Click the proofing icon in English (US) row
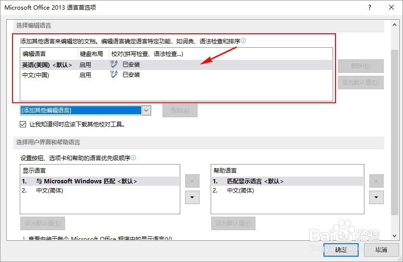Viewport: 403px width, 262px height. tap(114, 64)
